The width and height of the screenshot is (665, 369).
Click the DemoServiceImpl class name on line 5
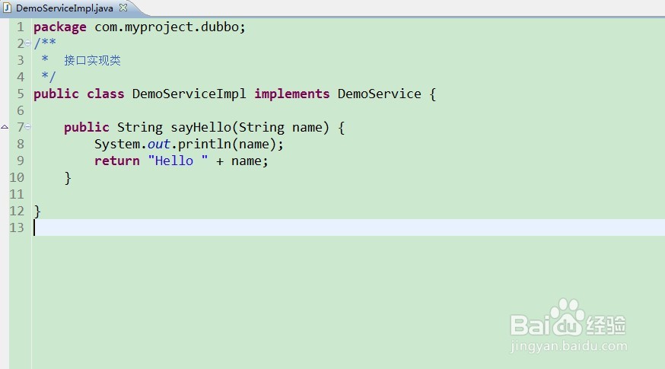click(x=189, y=94)
